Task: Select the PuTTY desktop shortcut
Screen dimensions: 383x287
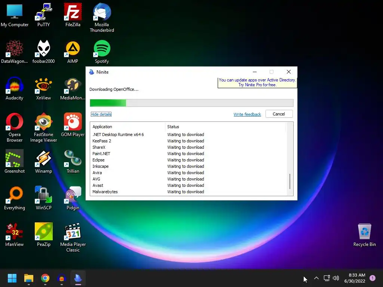Action: tap(43, 15)
